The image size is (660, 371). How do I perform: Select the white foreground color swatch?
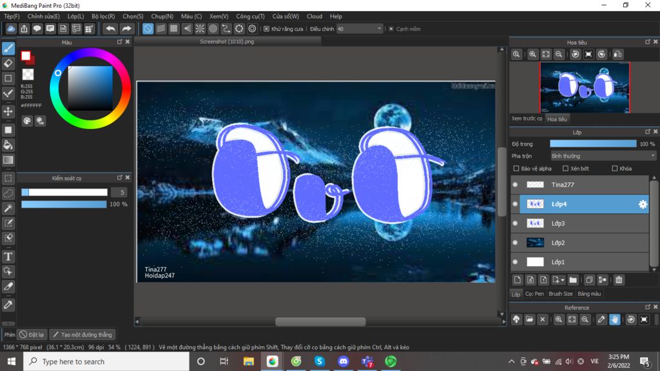tap(26, 55)
